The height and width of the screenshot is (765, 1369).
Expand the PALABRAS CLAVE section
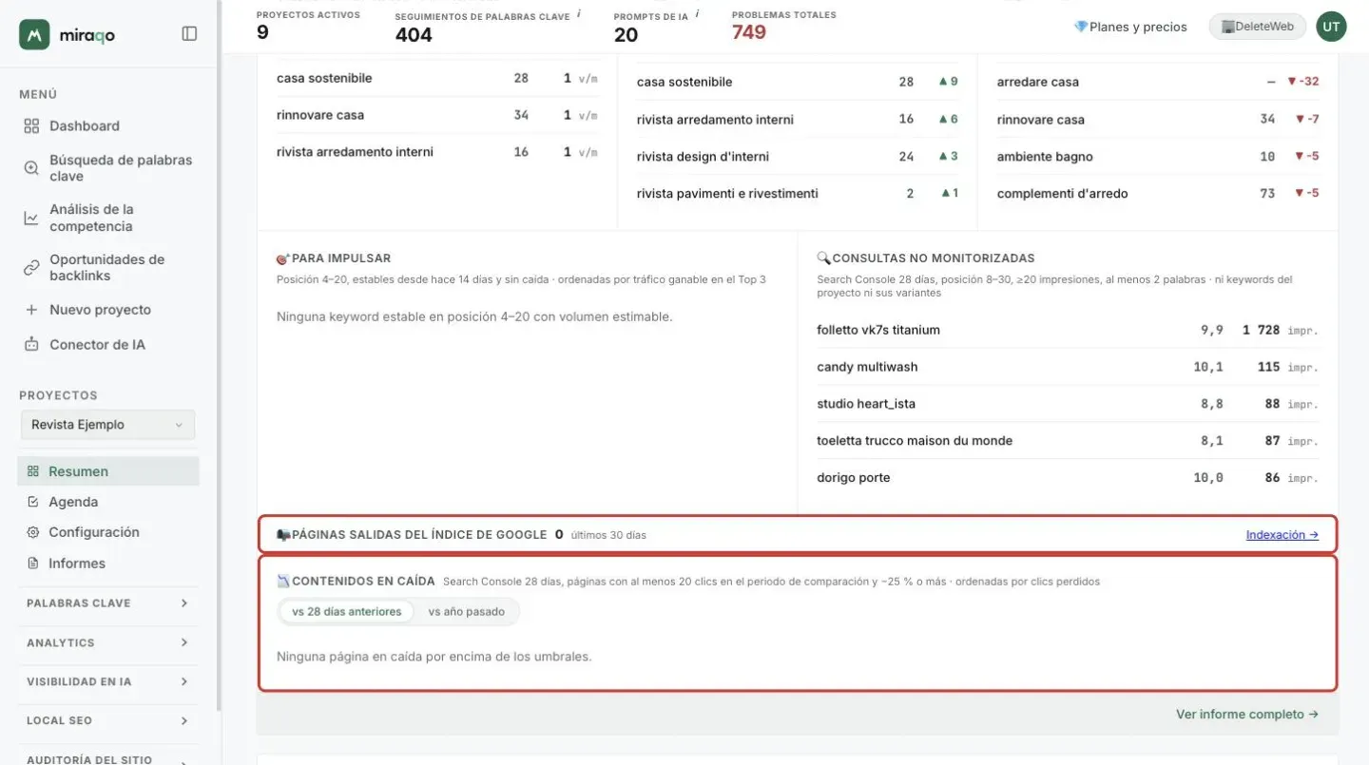coord(108,603)
